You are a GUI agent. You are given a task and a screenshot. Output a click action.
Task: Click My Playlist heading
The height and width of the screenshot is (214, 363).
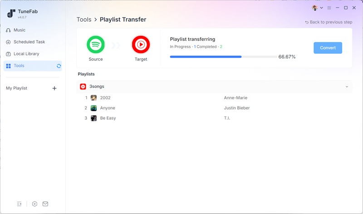pyautogui.click(x=16, y=88)
